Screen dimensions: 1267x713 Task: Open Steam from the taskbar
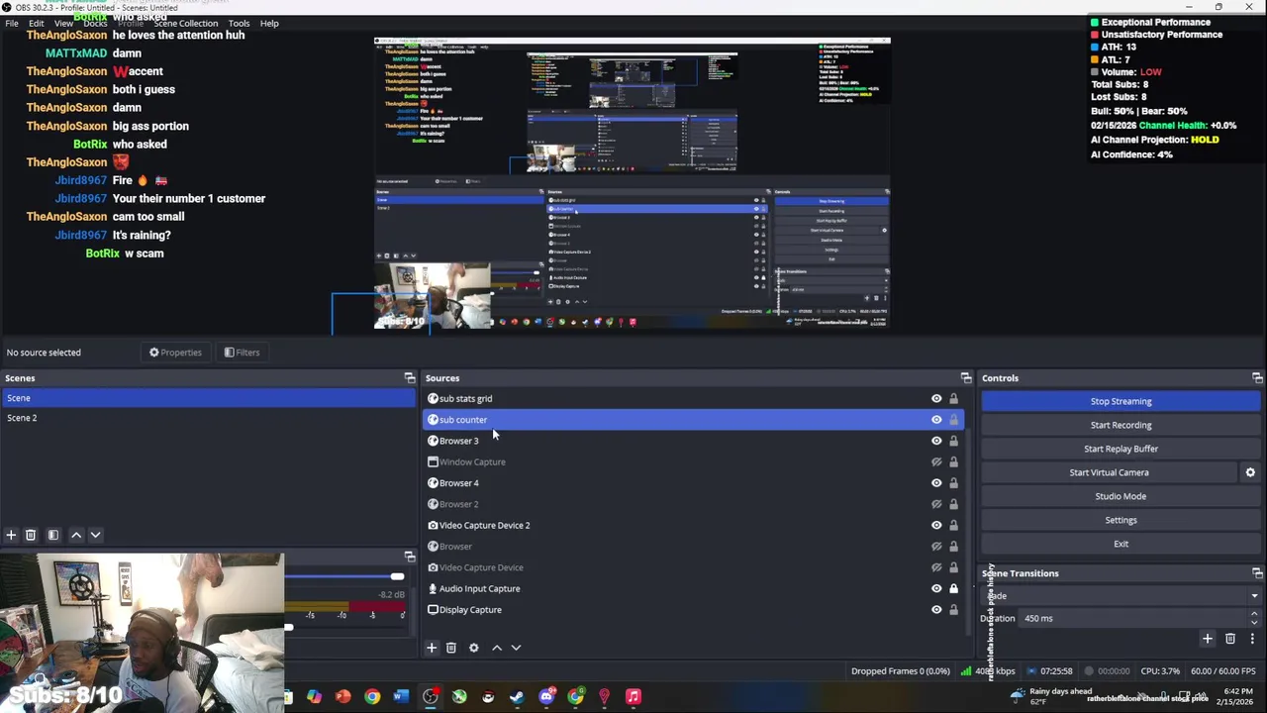coord(517,697)
